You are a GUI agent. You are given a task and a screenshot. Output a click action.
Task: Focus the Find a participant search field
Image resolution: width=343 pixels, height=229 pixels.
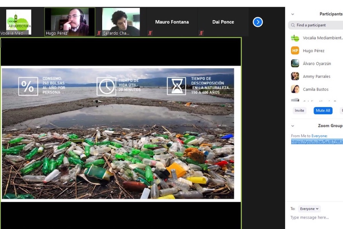tap(316, 25)
